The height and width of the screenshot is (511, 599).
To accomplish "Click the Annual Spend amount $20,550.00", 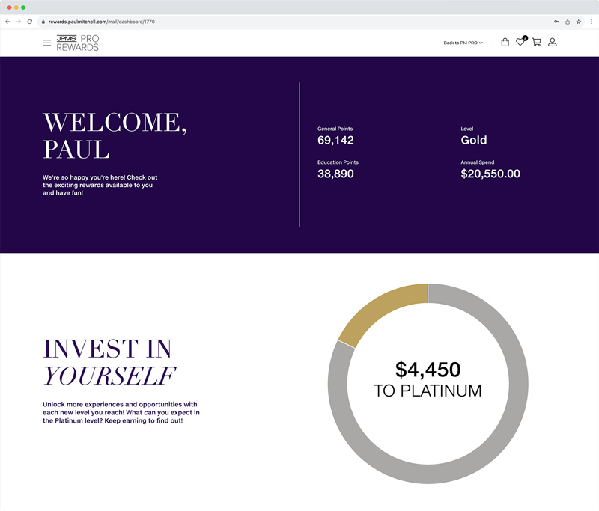I will click(490, 174).
